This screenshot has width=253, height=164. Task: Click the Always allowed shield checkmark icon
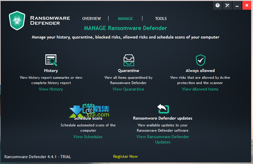click(201, 60)
